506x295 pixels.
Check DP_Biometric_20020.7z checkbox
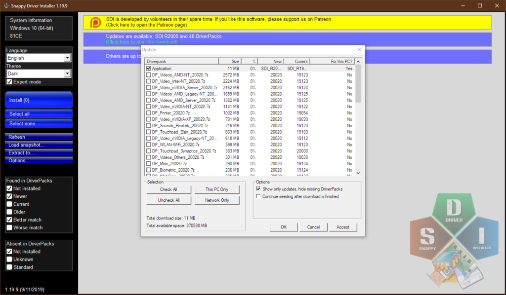point(148,170)
